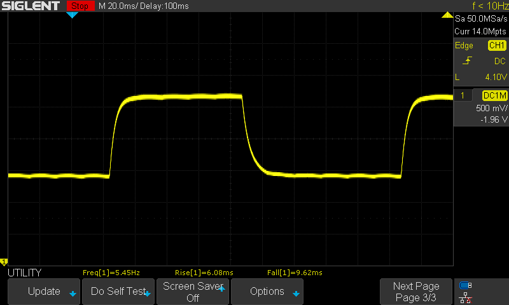Image resolution: width=509 pixels, height=305 pixels.
Task: Click the Edge trigger type label
Action: click(464, 45)
